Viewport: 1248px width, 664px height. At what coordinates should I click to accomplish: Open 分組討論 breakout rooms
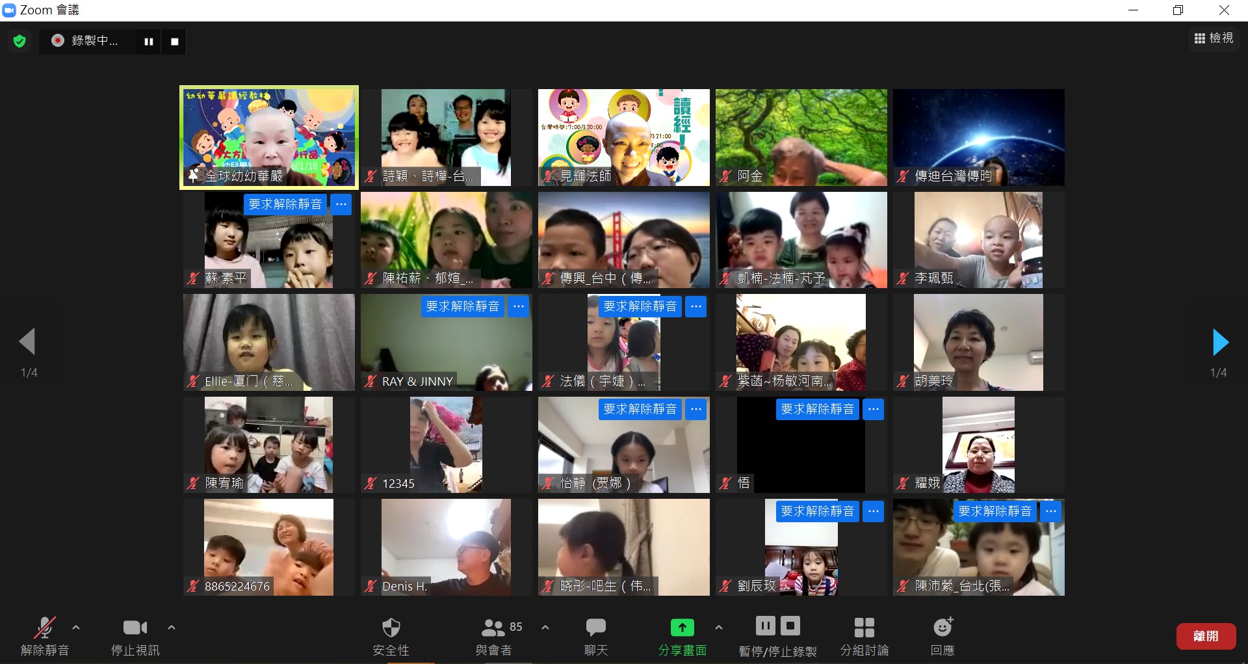click(864, 628)
